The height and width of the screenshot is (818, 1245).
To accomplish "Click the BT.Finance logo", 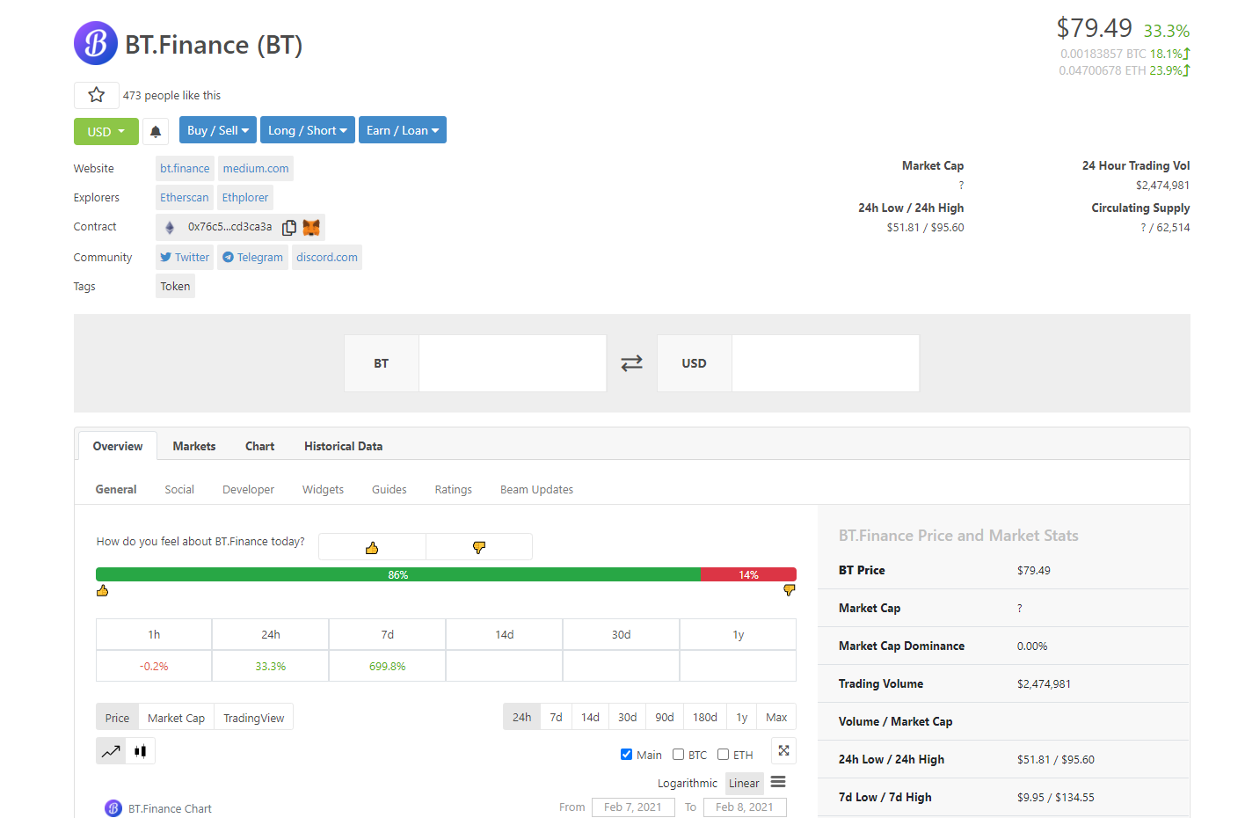I will [x=96, y=43].
